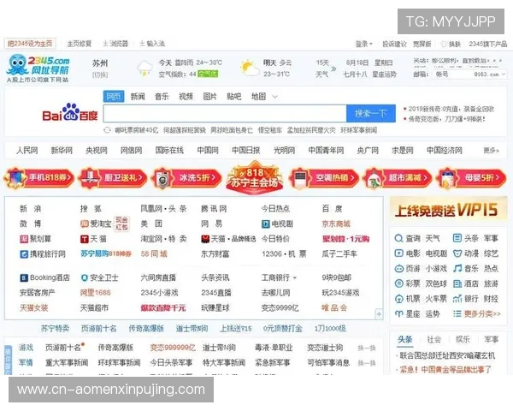Click the 页游 gamepad icon in sidebar

[398, 268]
